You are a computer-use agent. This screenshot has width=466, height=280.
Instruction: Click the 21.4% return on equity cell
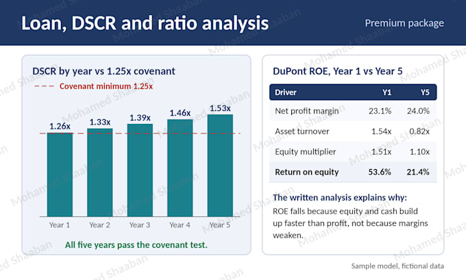click(x=418, y=173)
